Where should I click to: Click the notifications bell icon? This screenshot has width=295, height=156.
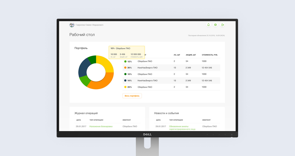[x=209, y=25]
